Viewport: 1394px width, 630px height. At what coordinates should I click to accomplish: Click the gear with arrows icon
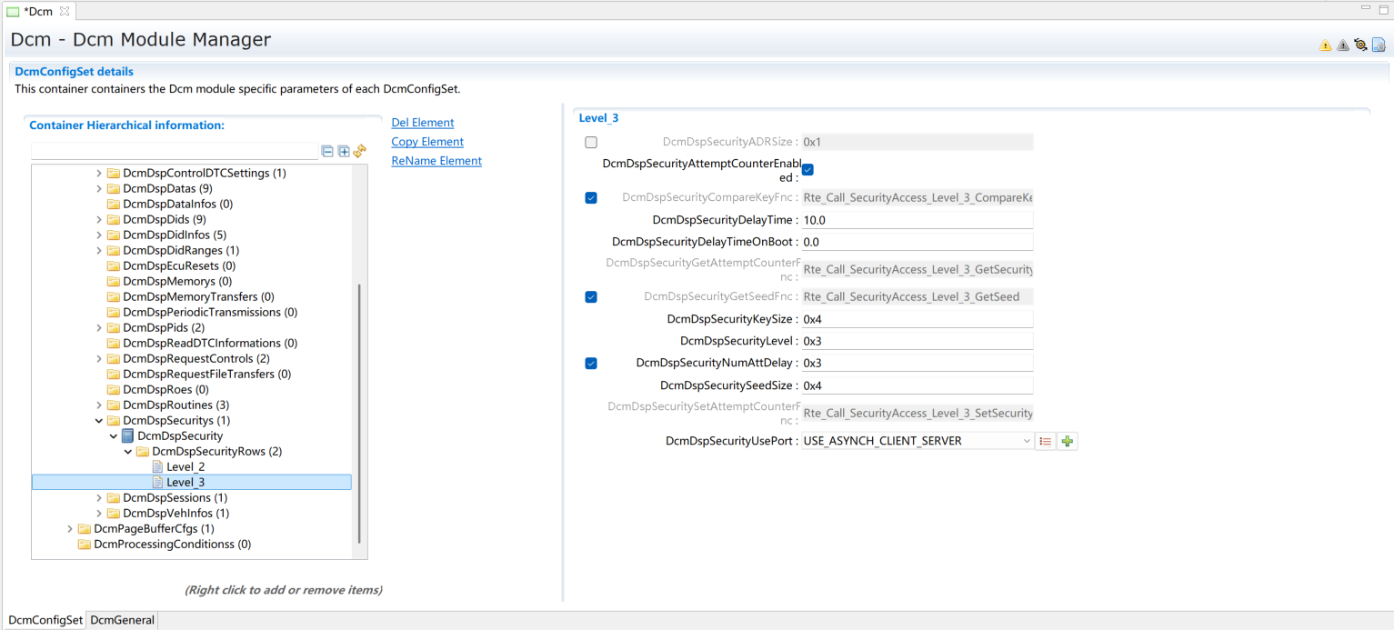1360,45
